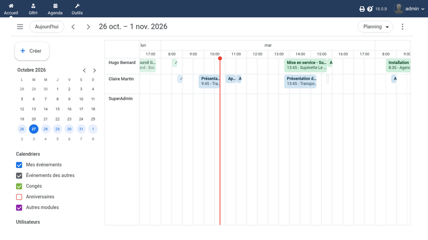The height and width of the screenshot is (240, 428).
Task: Select day 26 in mini calendar
Action: pos(22,129)
